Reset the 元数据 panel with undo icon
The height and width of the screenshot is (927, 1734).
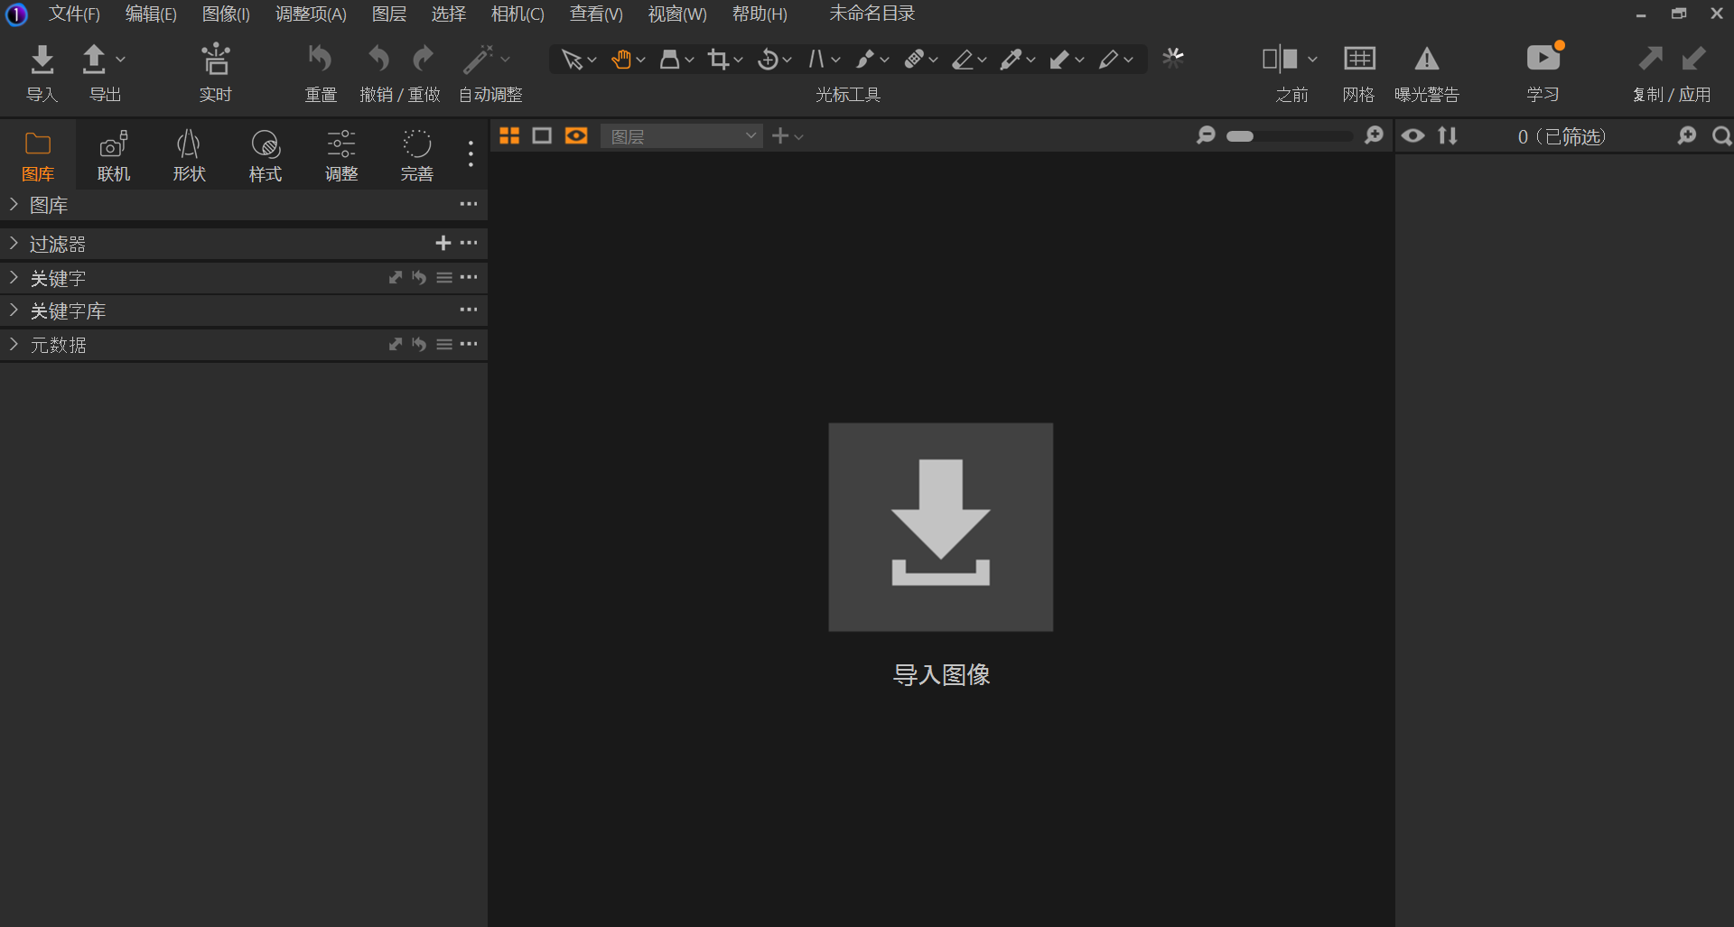pyautogui.click(x=419, y=344)
